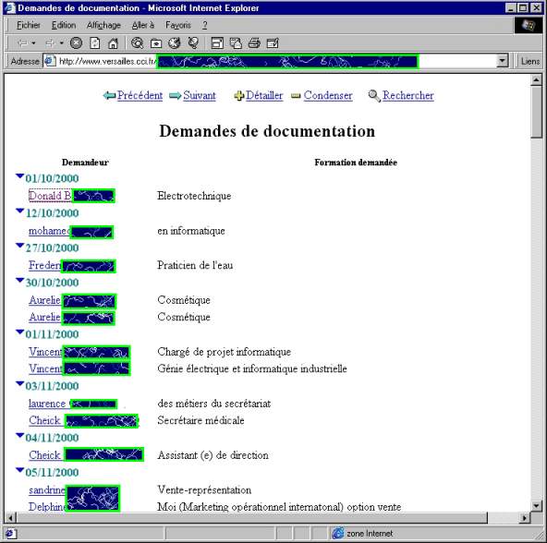The height and width of the screenshot is (543, 547).
Task: Click the Détailler link
Action: pos(264,95)
